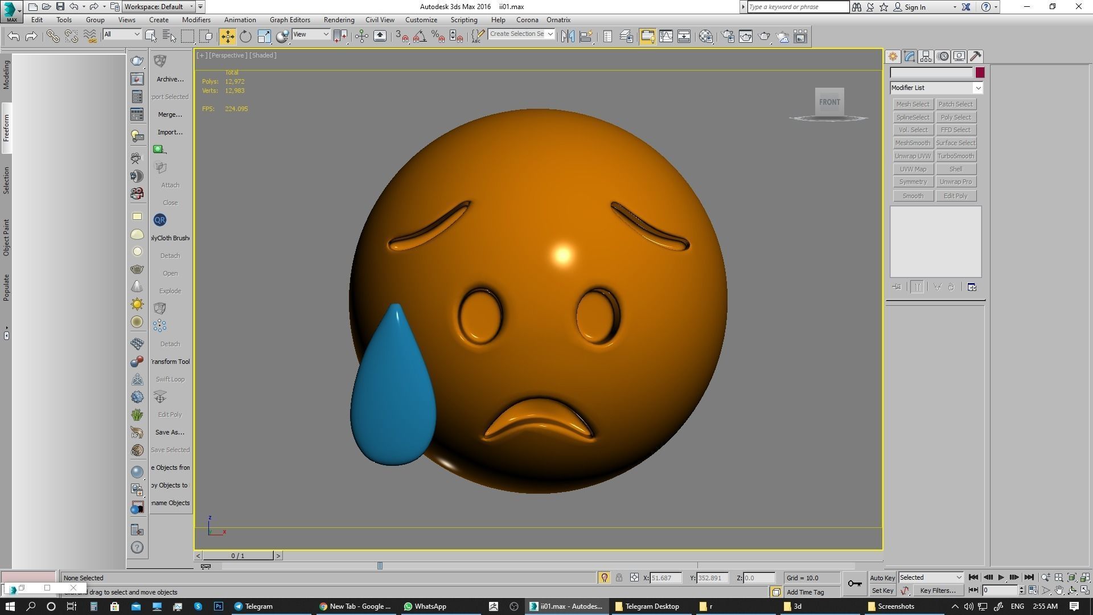Choose Select and Uniform Scale tool

click(x=264, y=36)
